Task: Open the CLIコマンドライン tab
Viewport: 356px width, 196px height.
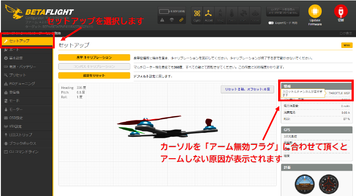Action: coord(27,152)
